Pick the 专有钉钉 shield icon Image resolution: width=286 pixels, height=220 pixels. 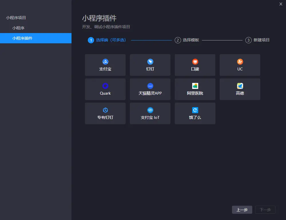105,110
